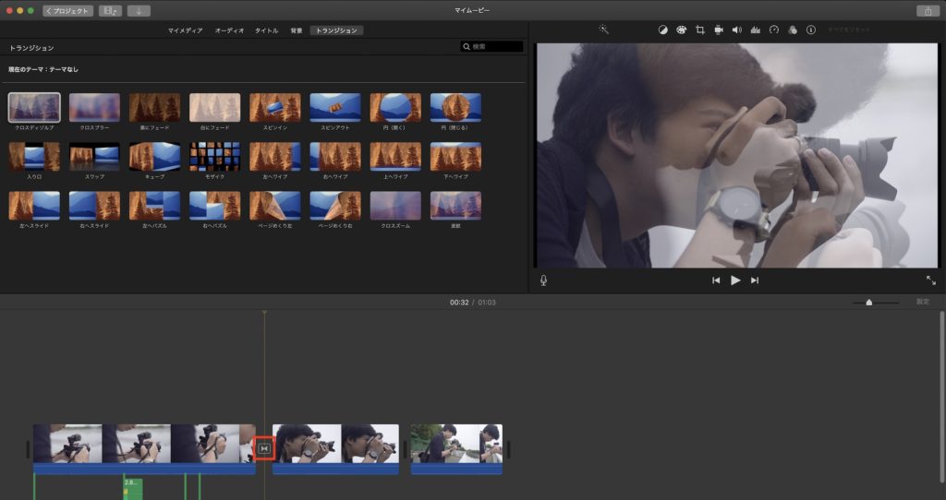Open the clip filter and effects tool
This screenshot has width=946, height=500.
(792, 30)
